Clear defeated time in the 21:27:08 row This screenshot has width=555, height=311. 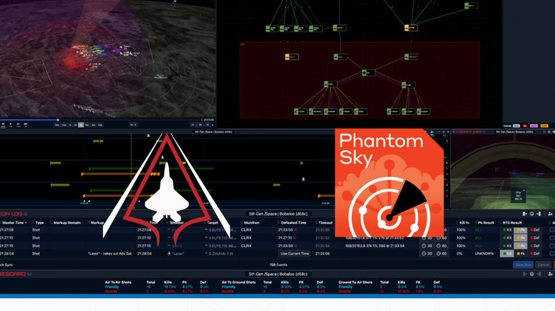point(296,230)
